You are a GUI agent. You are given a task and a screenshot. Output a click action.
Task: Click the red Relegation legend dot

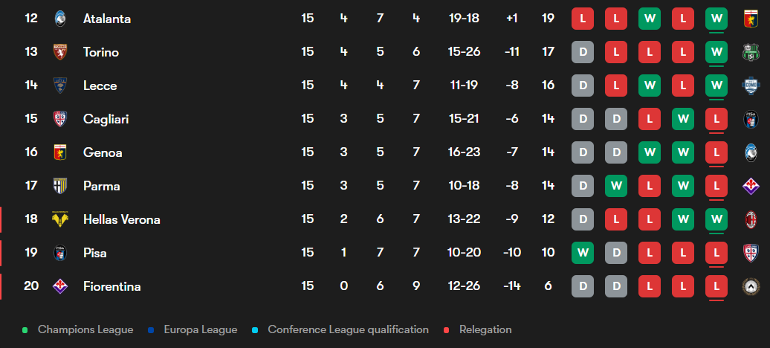(x=447, y=329)
